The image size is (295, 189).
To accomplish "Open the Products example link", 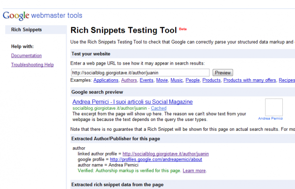I will click(212, 80).
